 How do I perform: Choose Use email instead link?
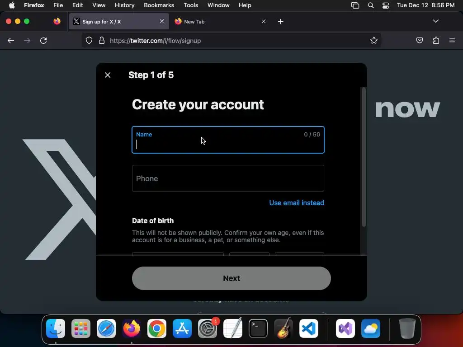click(297, 203)
